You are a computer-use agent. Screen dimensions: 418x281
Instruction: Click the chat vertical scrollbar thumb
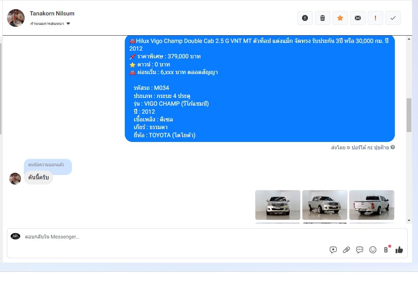click(x=409, y=115)
